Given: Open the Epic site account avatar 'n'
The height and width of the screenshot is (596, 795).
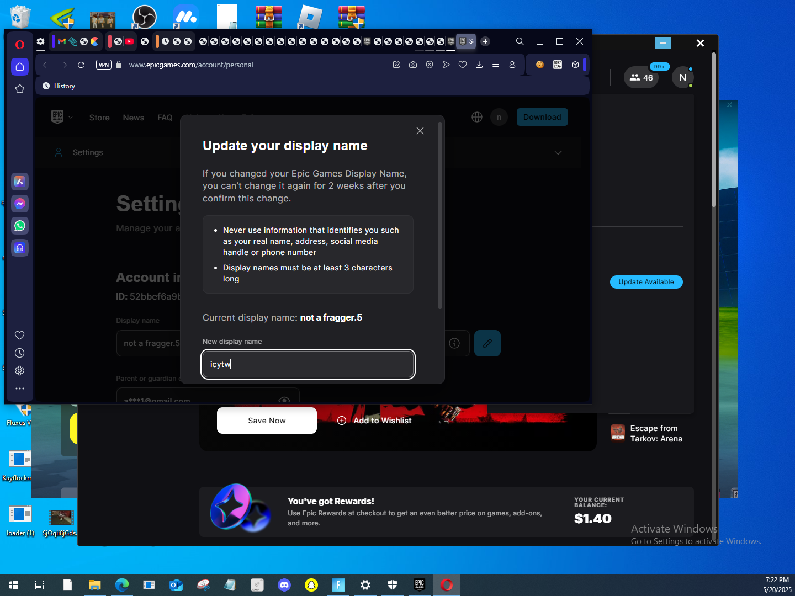Looking at the screenshot, I should point(499,117).
